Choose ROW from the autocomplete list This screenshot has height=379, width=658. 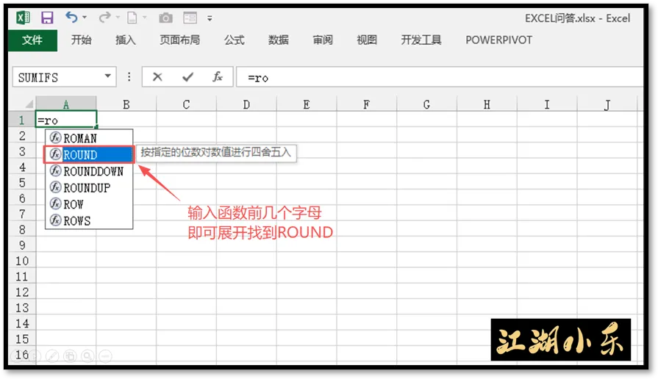pyautogui.click(x=89, y=204)
